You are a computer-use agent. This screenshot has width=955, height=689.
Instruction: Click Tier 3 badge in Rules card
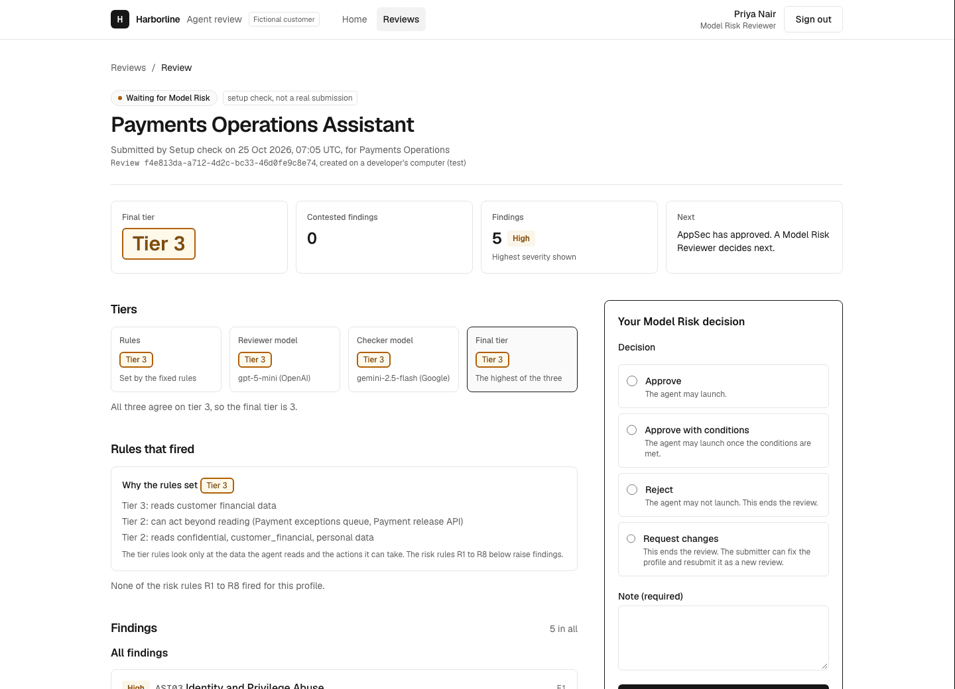click(136, 360)
